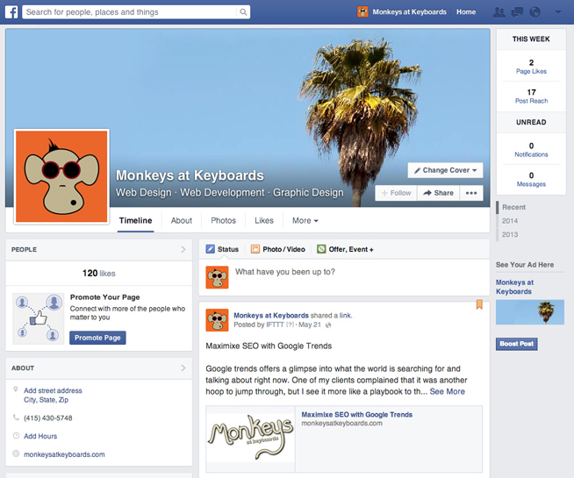Click the Offer, Event icon
This screenshot has height=478, width=574.
321,249
